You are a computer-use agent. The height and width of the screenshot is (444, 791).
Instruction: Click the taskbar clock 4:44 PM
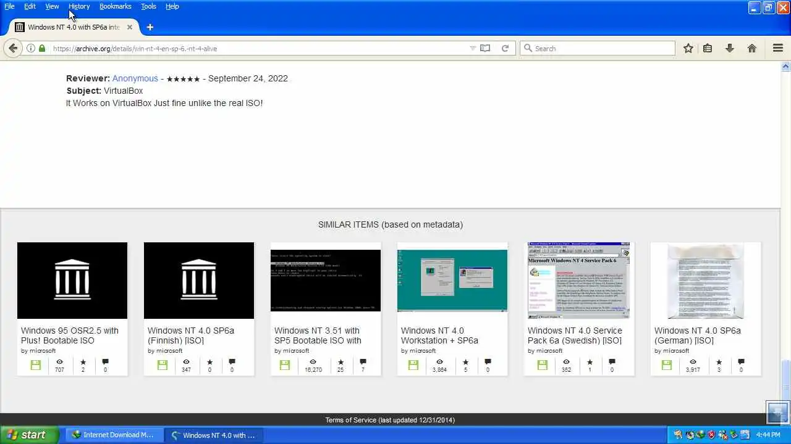768,435
